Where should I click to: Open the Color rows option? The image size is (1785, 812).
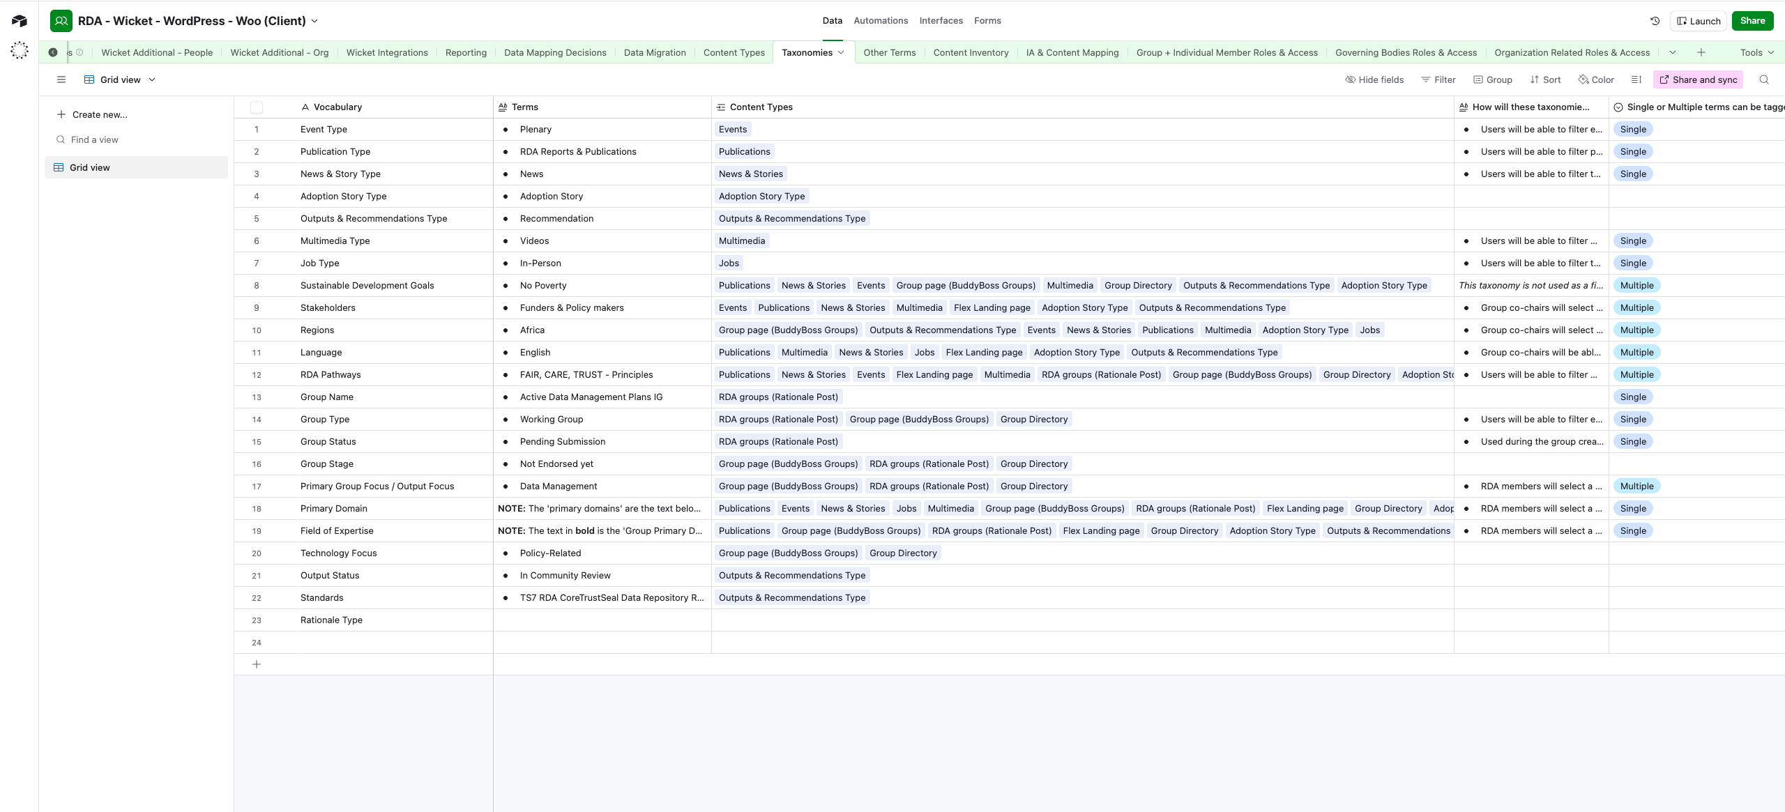click(1596, 79)
